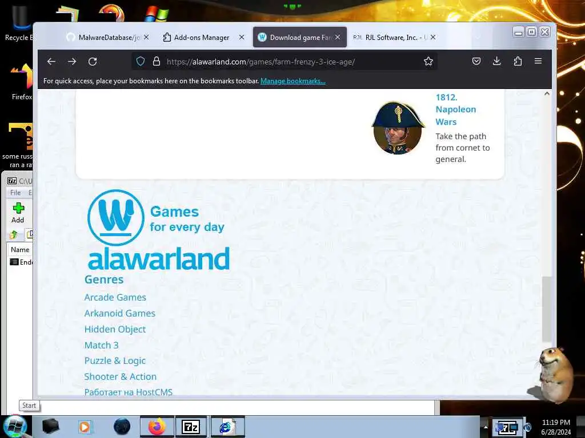
Task: Close the Add-ons Manager tab
Action: tap(242, 37)
